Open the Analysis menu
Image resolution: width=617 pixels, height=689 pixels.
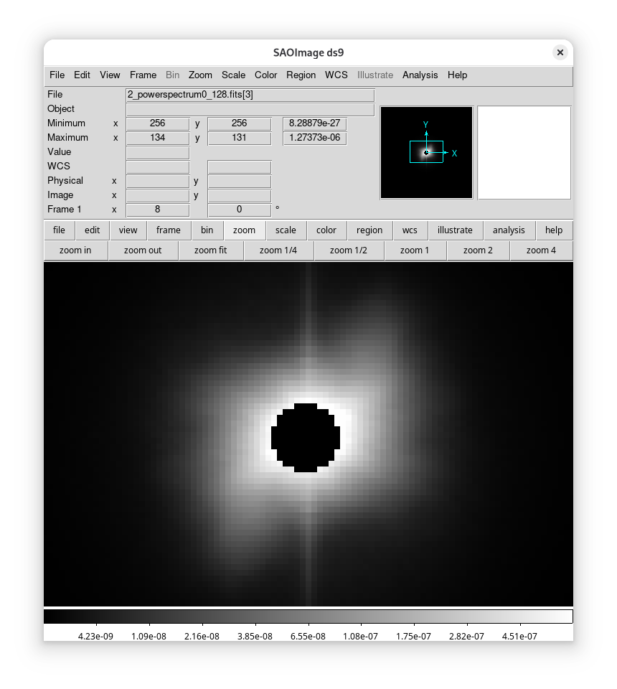(x=420, y=75)
